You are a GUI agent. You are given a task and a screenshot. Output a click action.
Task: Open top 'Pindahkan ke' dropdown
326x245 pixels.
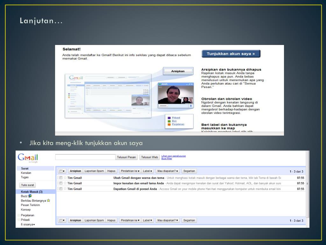pos(130,171)
